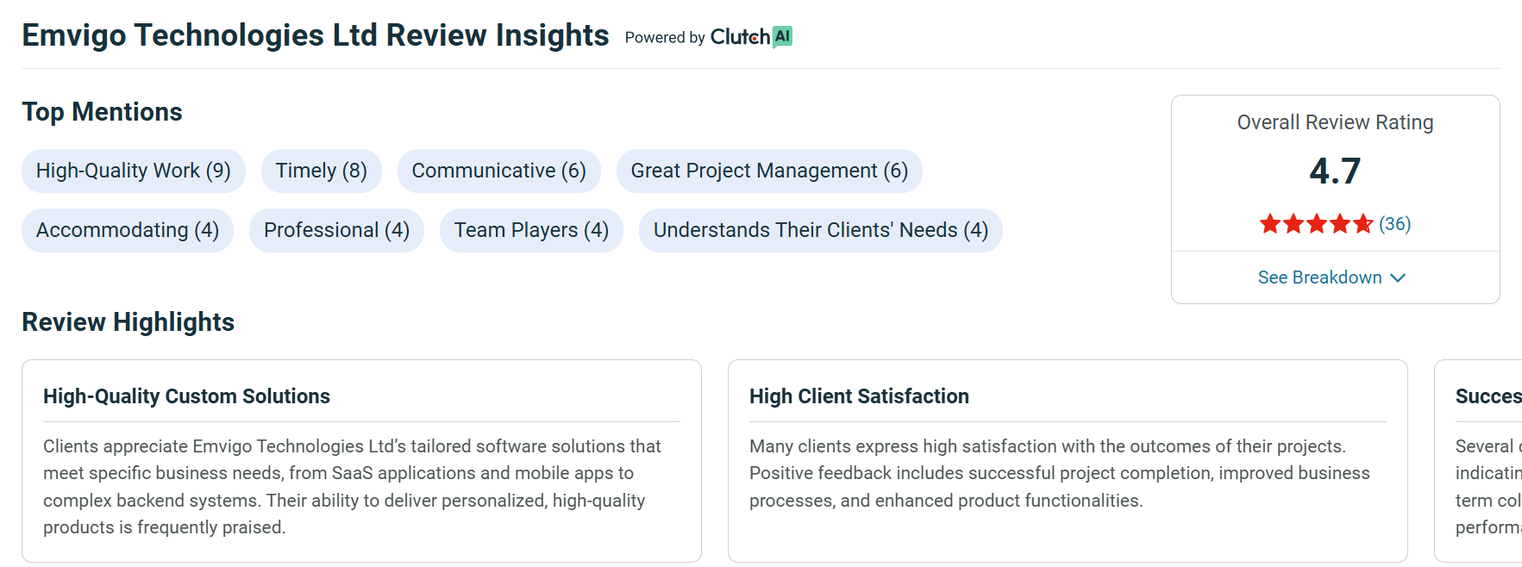Select the High-Quality Work (9) tag

(x=133, y=171)
